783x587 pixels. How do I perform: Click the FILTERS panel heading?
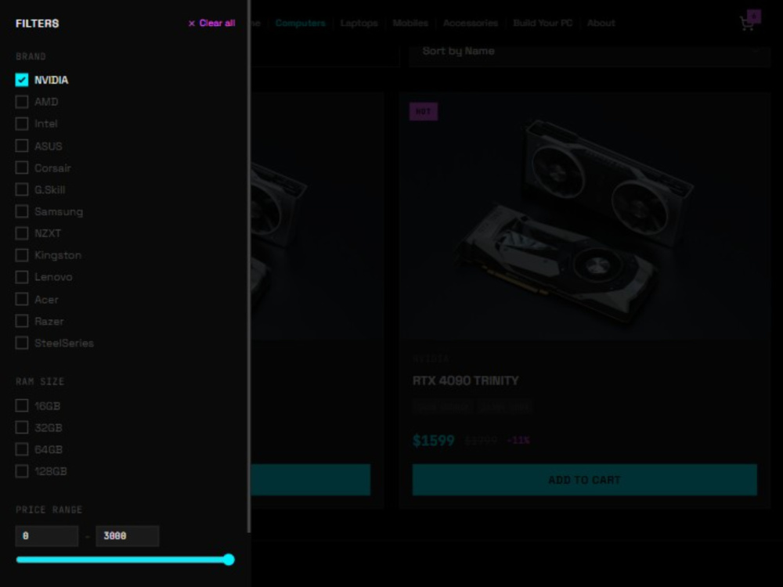(x=37, y=23)
